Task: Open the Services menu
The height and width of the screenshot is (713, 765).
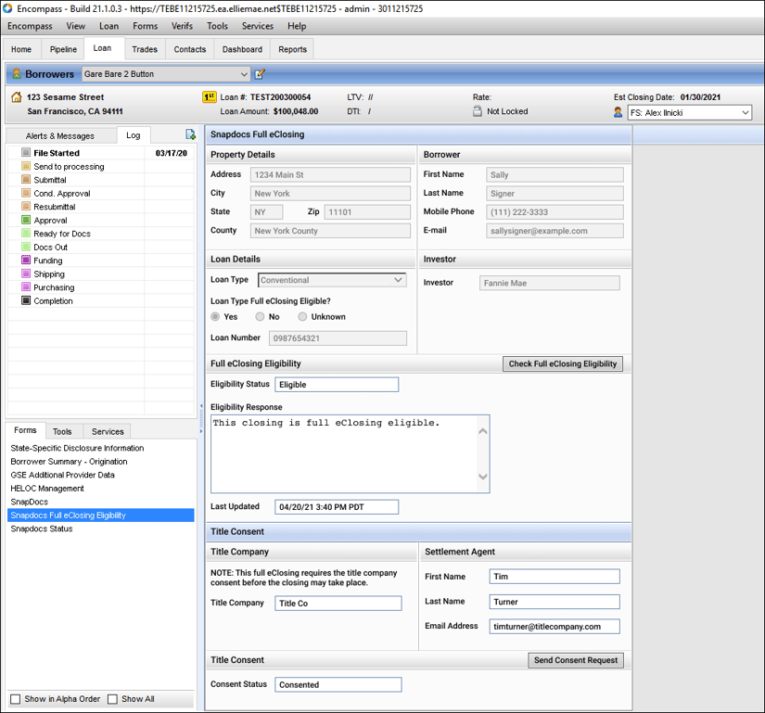Action: coord(258,26)
